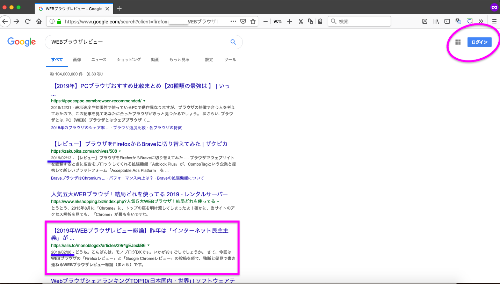Go to the Firefox home page
The width and height of the screenshot is (500, 284).
(x=39, y=21)
